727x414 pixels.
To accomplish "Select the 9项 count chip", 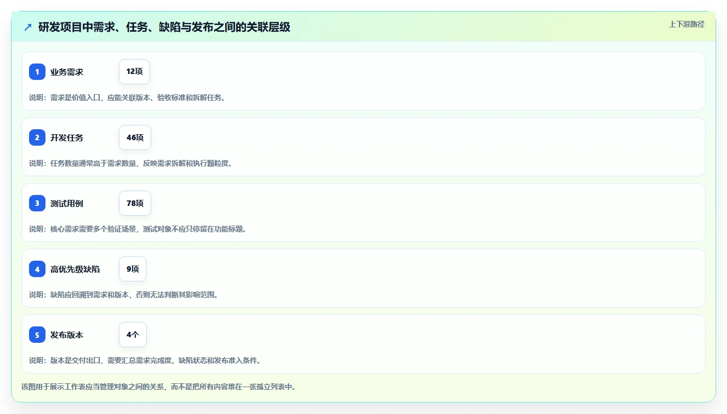I will pyautogui.click(x=133, y=269).
